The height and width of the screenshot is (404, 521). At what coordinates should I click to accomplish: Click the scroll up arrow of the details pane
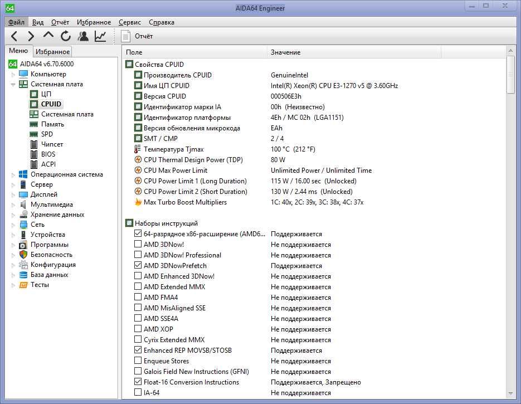[x=510, y=51]
